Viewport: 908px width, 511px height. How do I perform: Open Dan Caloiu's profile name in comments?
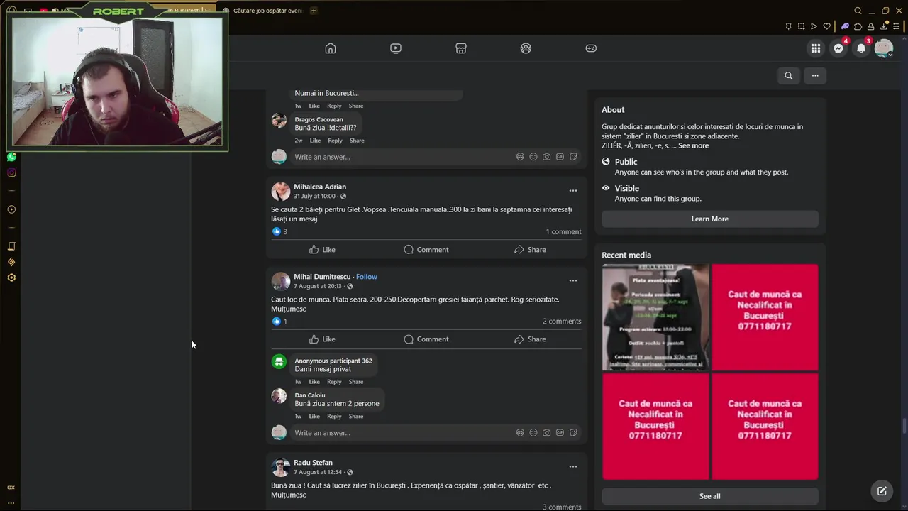pos(310,395)
